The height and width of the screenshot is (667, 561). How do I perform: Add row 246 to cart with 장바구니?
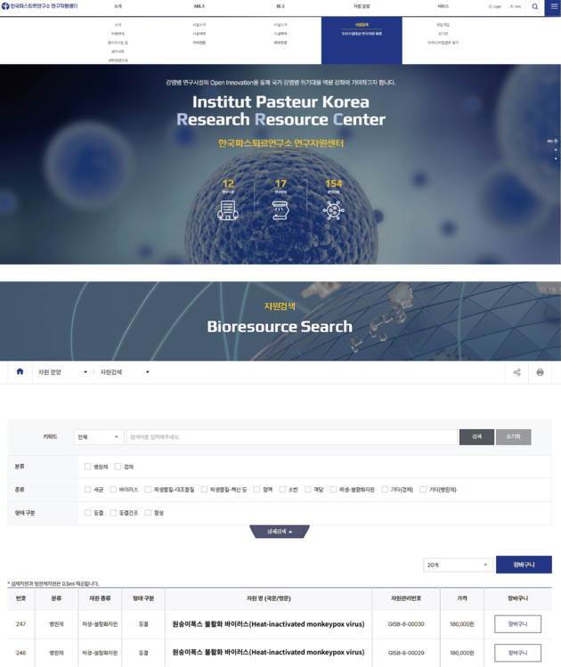[x=517, y=653]
